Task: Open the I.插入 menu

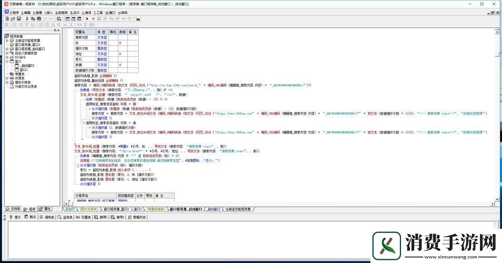Action: click(48, 13)
